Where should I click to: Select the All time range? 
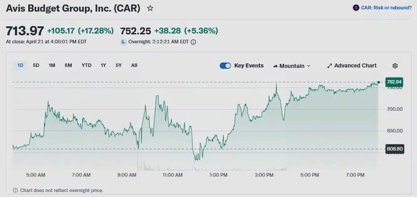coord(134,65)
